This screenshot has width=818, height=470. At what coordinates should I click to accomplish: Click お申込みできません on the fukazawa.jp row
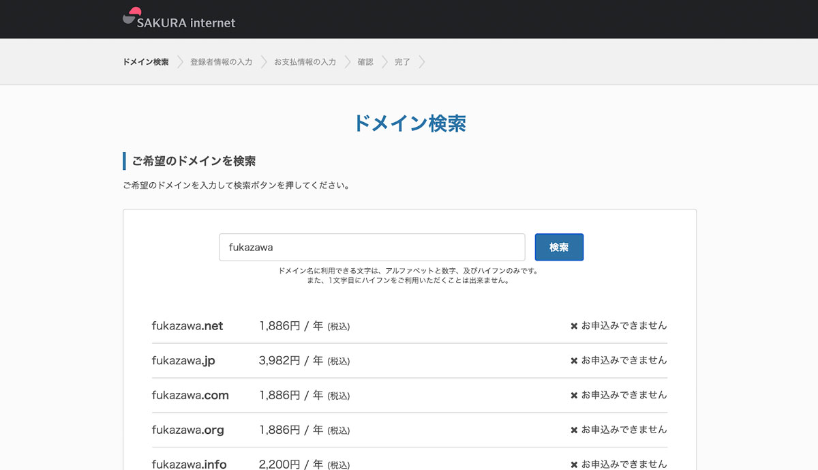[624, 361]
